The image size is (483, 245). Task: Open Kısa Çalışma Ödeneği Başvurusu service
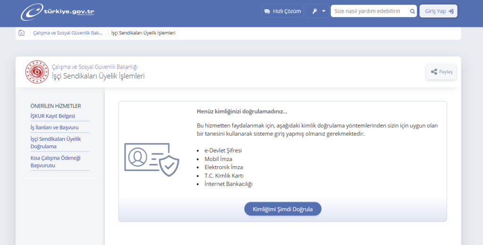pyautogui.click(x=55, y=161)
